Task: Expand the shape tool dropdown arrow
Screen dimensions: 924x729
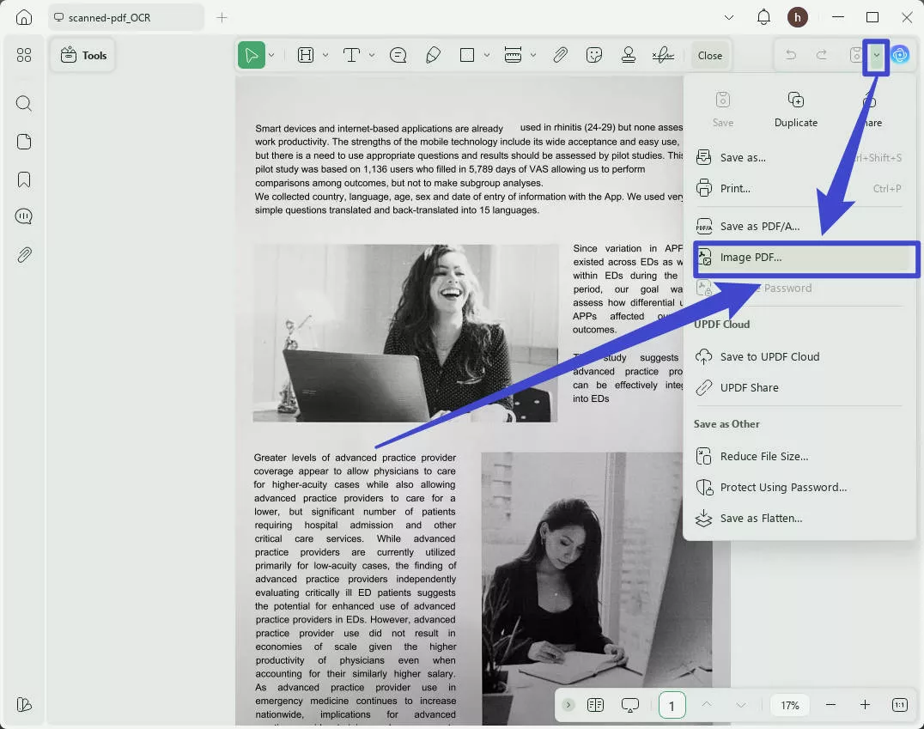Action: point(487,55)
